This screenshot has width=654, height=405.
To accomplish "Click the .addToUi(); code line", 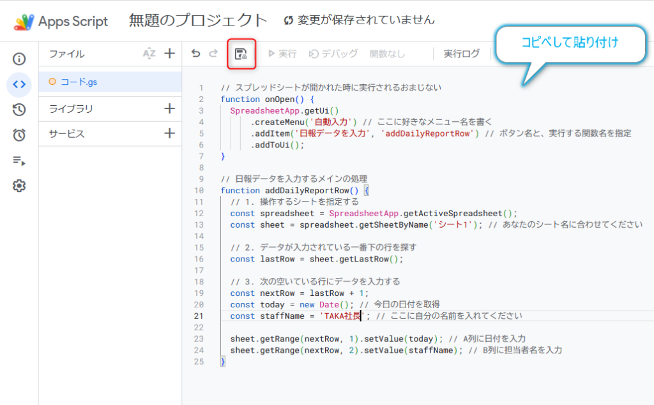I will (x=277, y=145).
